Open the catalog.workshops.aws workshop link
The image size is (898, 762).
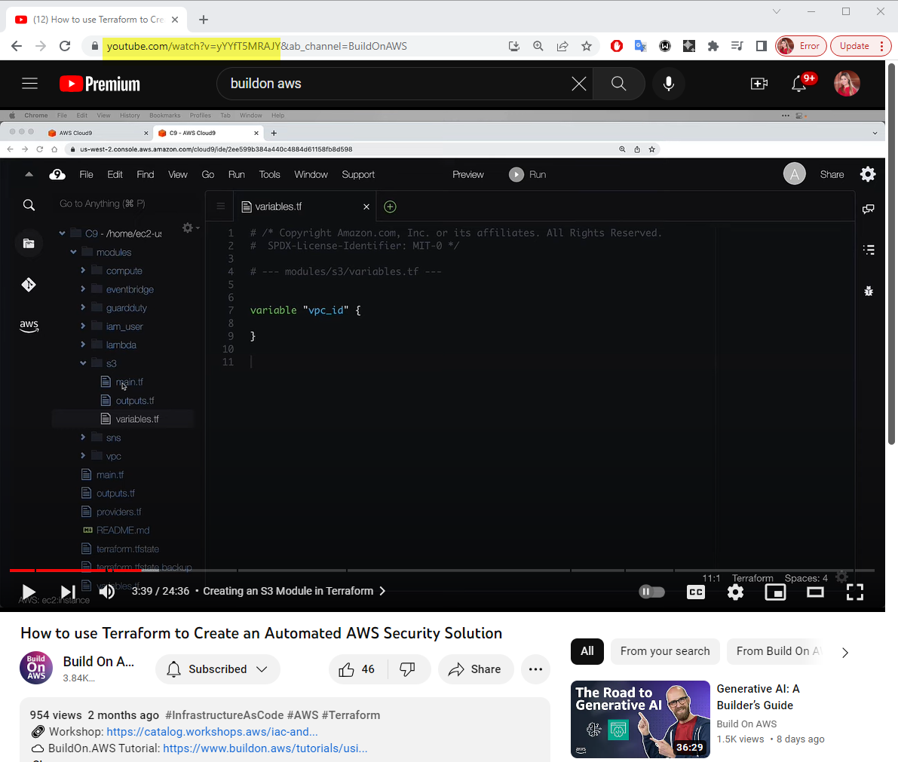(x=212, y=732)
